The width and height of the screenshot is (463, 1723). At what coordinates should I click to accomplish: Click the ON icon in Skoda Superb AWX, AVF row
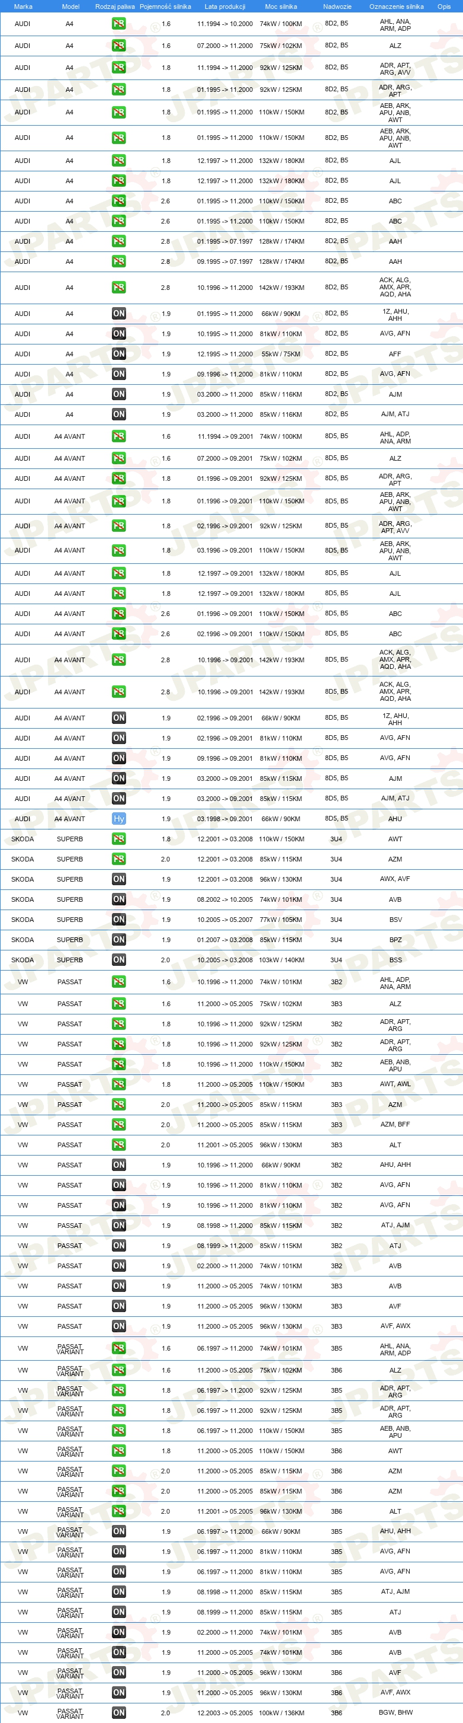click(119, 879)
